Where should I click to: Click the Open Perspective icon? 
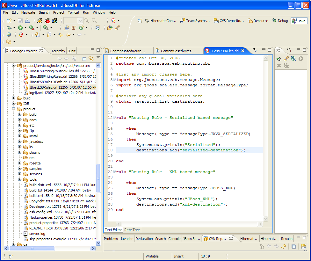pyautogui.click(x=140, y=21)
